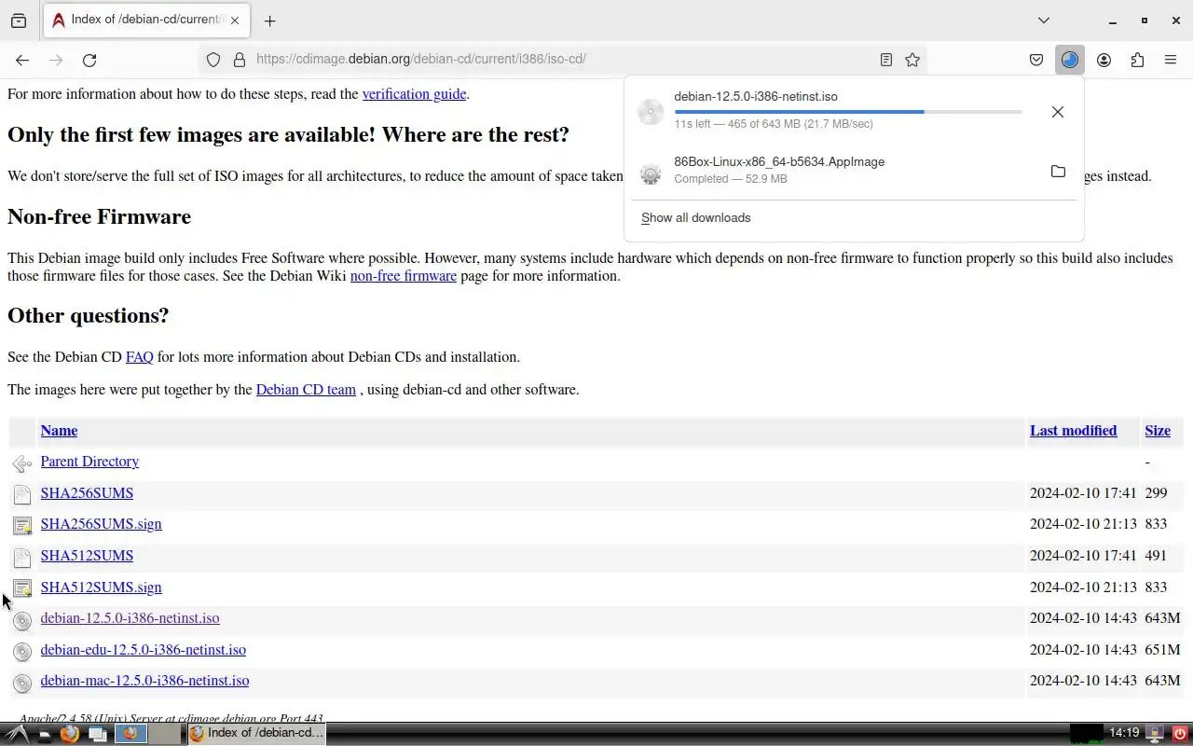Image resolution: width=1193 pixels, height=746 pixels.
Task: Download debian-12.5.0-i386-netinst.iso from listing
Action: pos(130,618)
